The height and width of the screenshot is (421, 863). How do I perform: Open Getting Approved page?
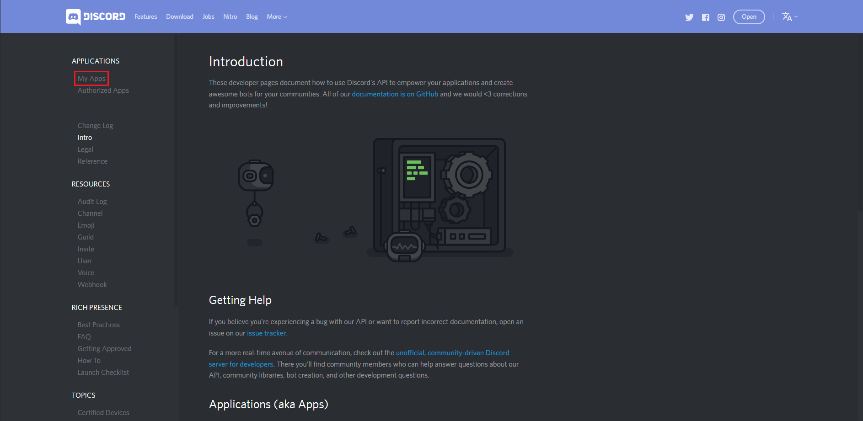pyautogui.click(x=104, y=349)
